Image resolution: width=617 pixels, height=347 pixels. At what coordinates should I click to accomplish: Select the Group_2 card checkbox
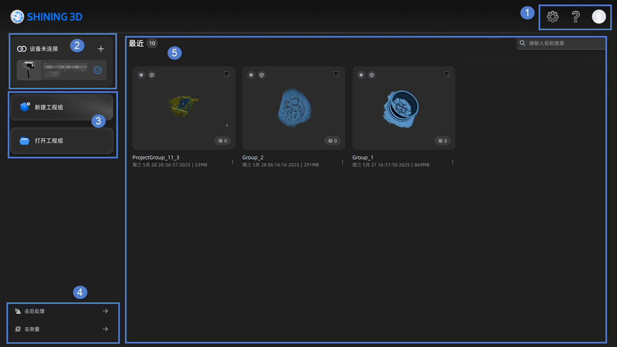(336, 74)
